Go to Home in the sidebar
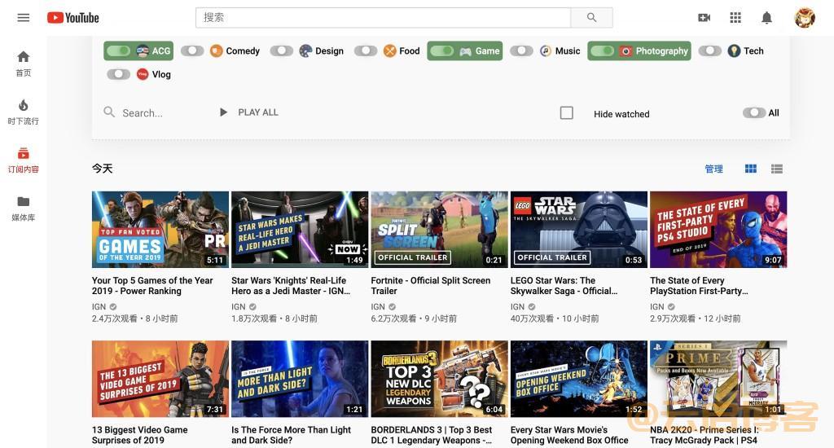This screenshot has width=834, height=448. 23,63
